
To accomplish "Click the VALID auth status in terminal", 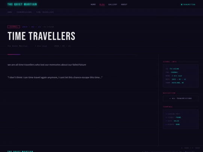I will click(x=176, y=121).
